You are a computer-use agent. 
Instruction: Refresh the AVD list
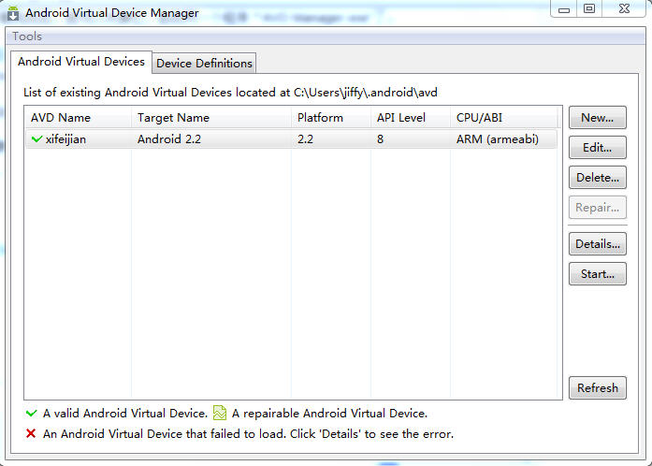tap(597, 388)
